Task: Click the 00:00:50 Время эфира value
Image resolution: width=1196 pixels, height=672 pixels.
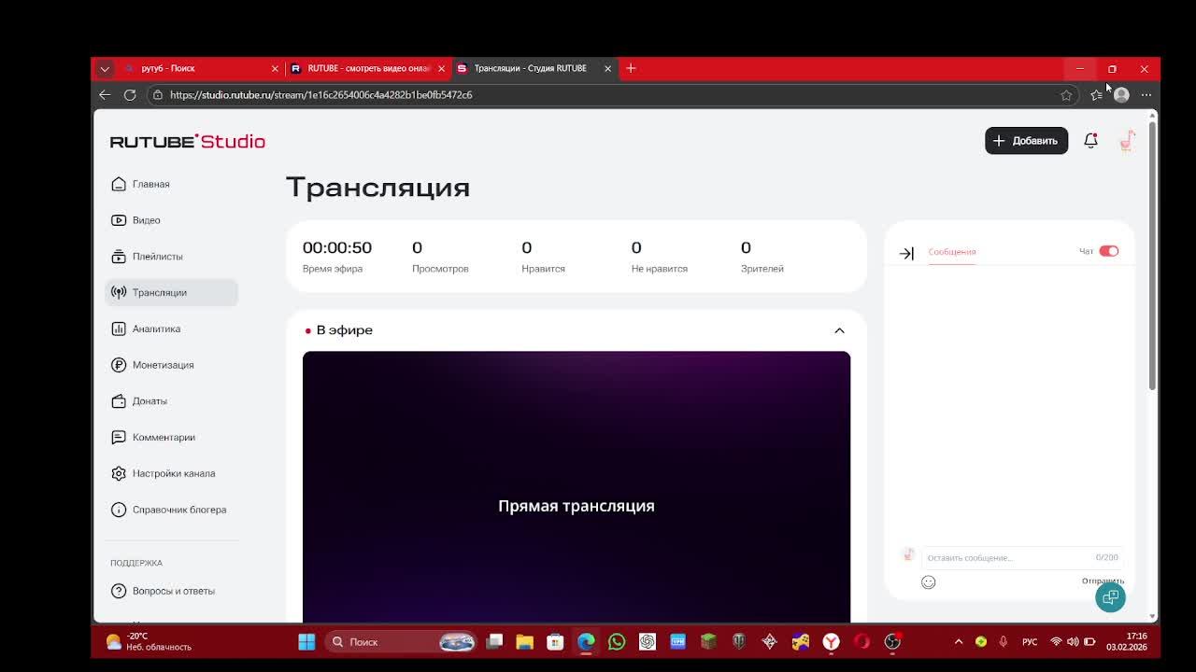Action: 337,247
